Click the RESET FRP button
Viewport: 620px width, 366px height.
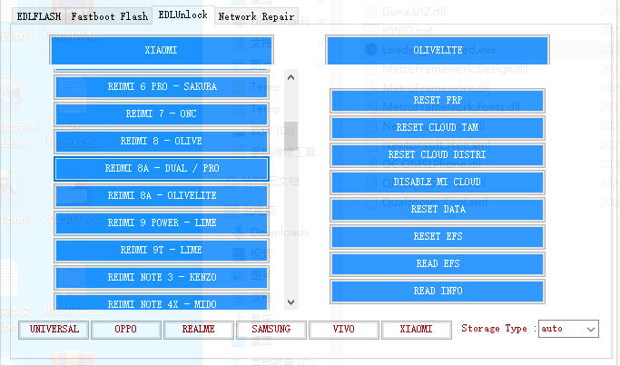(x=438, y=101)
